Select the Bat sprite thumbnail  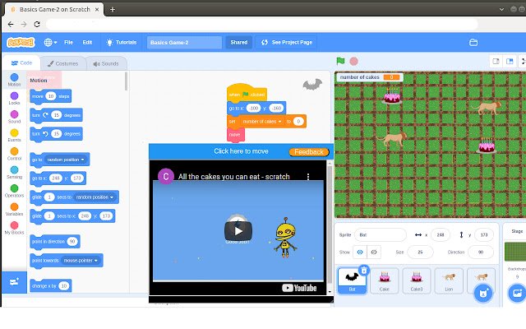coord(352,280)
